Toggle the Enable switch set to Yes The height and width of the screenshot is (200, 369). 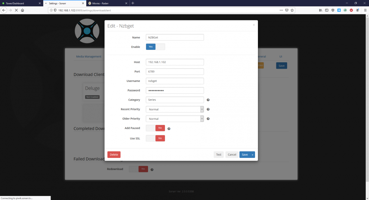click(x=155, y=47)
